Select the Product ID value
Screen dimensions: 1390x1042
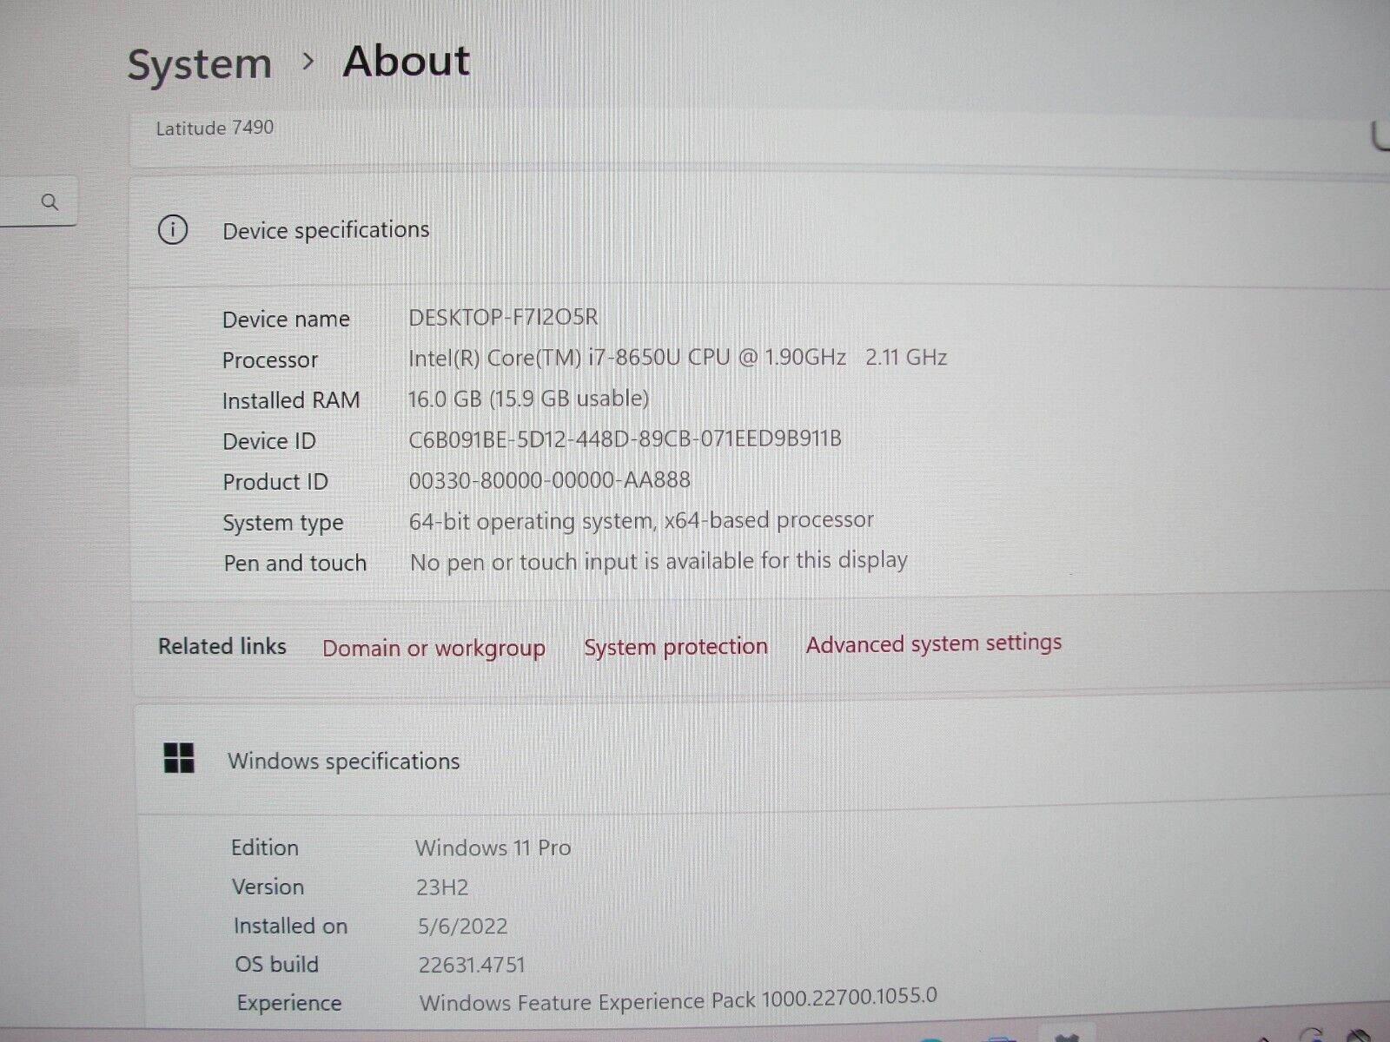tap(550, 479)
